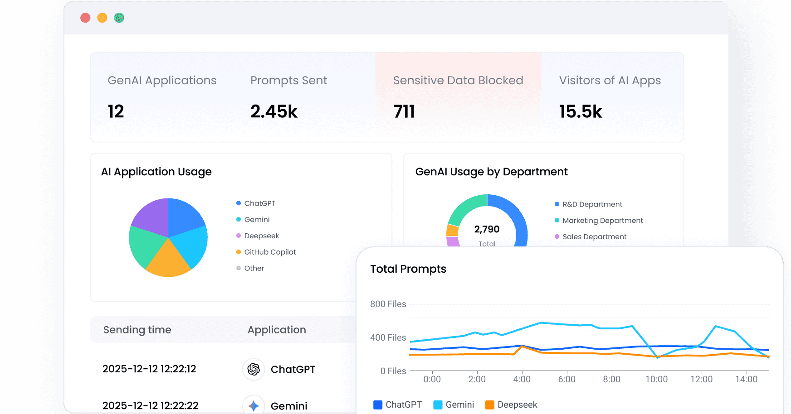Click the red close window dot

click(x=85, y=18)
